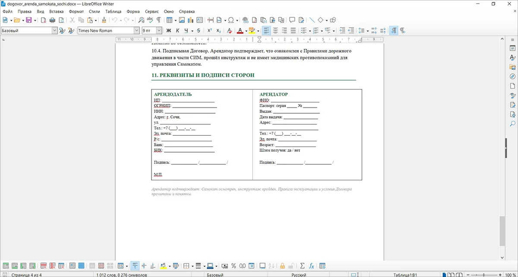
Task: Toggle Strikethrough formatting
Action: (198, 31)
